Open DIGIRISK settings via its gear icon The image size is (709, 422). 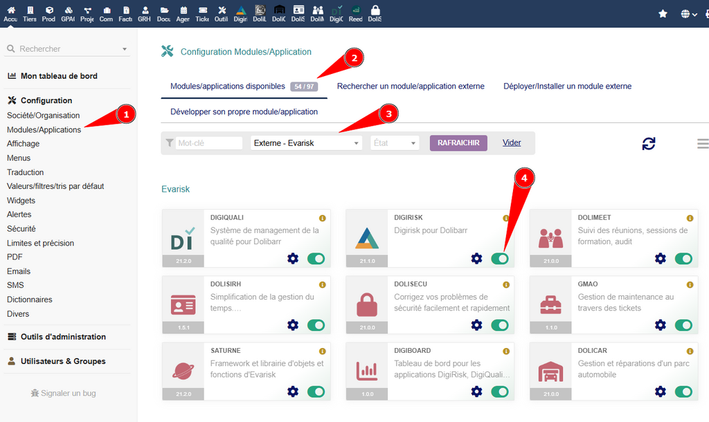click(476, 258)
